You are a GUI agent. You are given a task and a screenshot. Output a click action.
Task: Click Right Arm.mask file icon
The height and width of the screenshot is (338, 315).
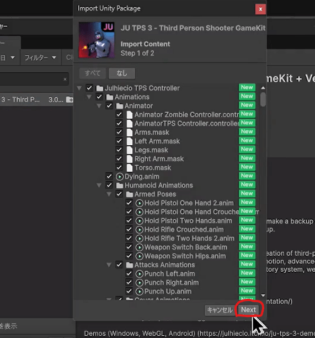tap(130, 159)
